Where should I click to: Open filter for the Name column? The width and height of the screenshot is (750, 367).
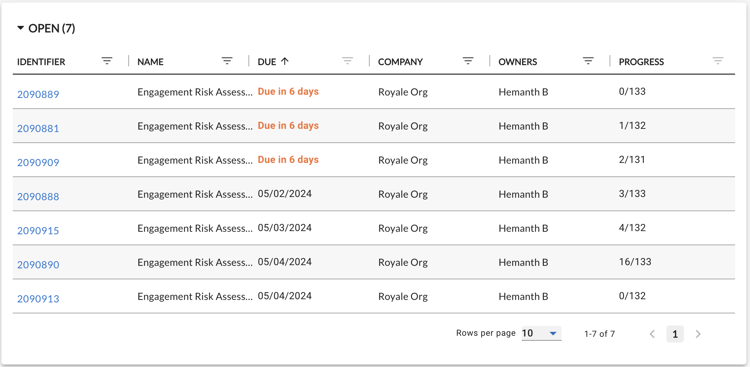coord(227,61)
